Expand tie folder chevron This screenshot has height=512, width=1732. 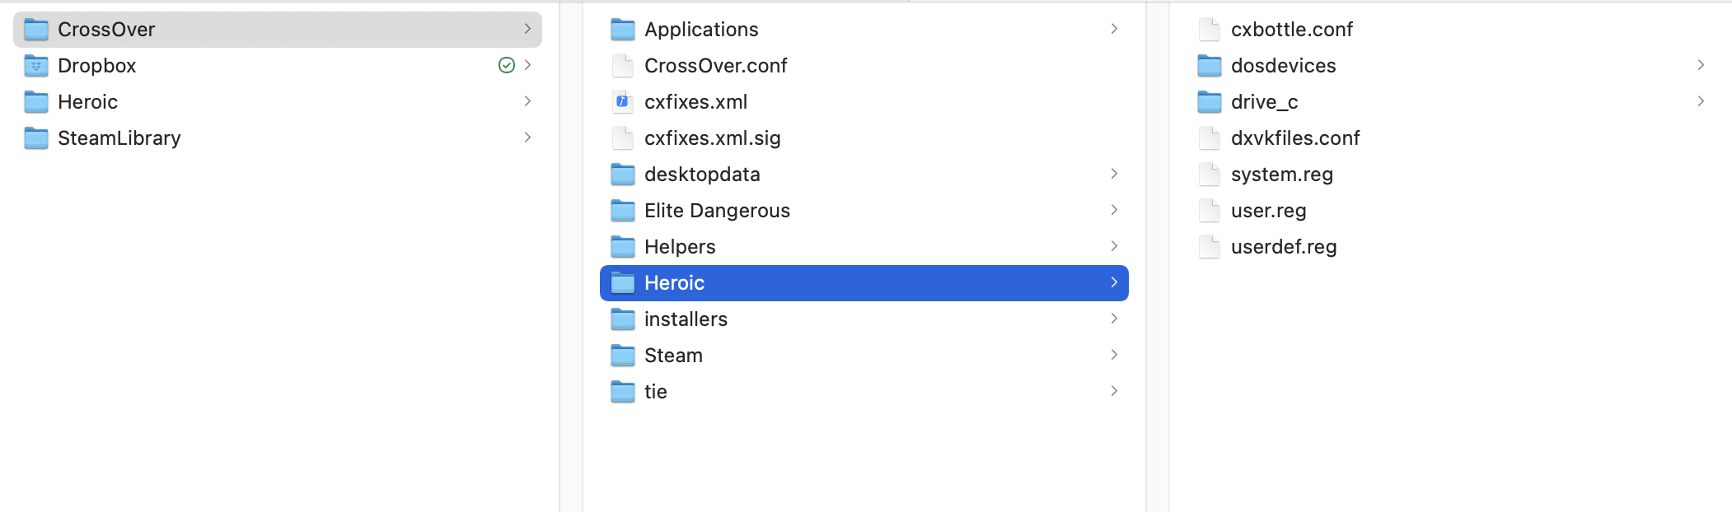tap(1114, 391)
